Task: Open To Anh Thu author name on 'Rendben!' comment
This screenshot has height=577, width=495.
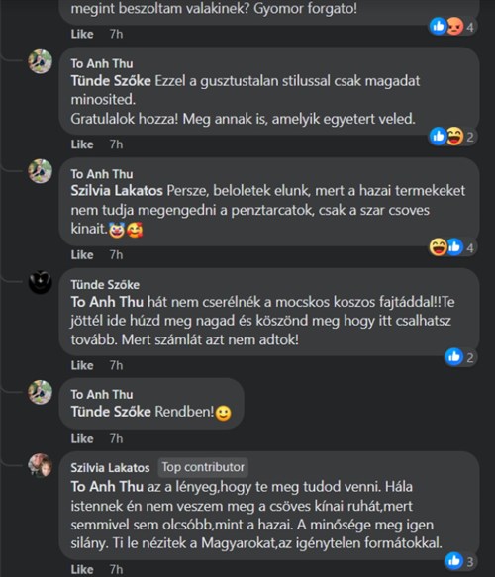Action: [102, 395]
